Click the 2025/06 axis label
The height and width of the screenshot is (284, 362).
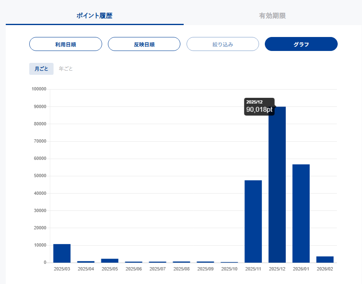(x=134, y=269)
